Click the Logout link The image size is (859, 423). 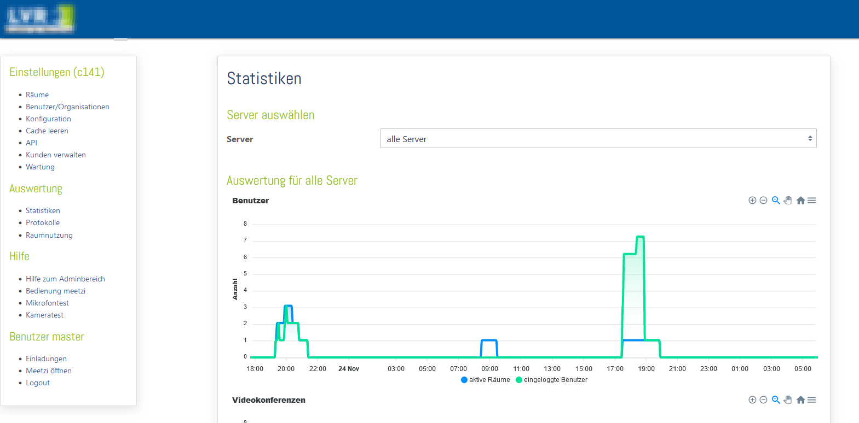[38, 383]
